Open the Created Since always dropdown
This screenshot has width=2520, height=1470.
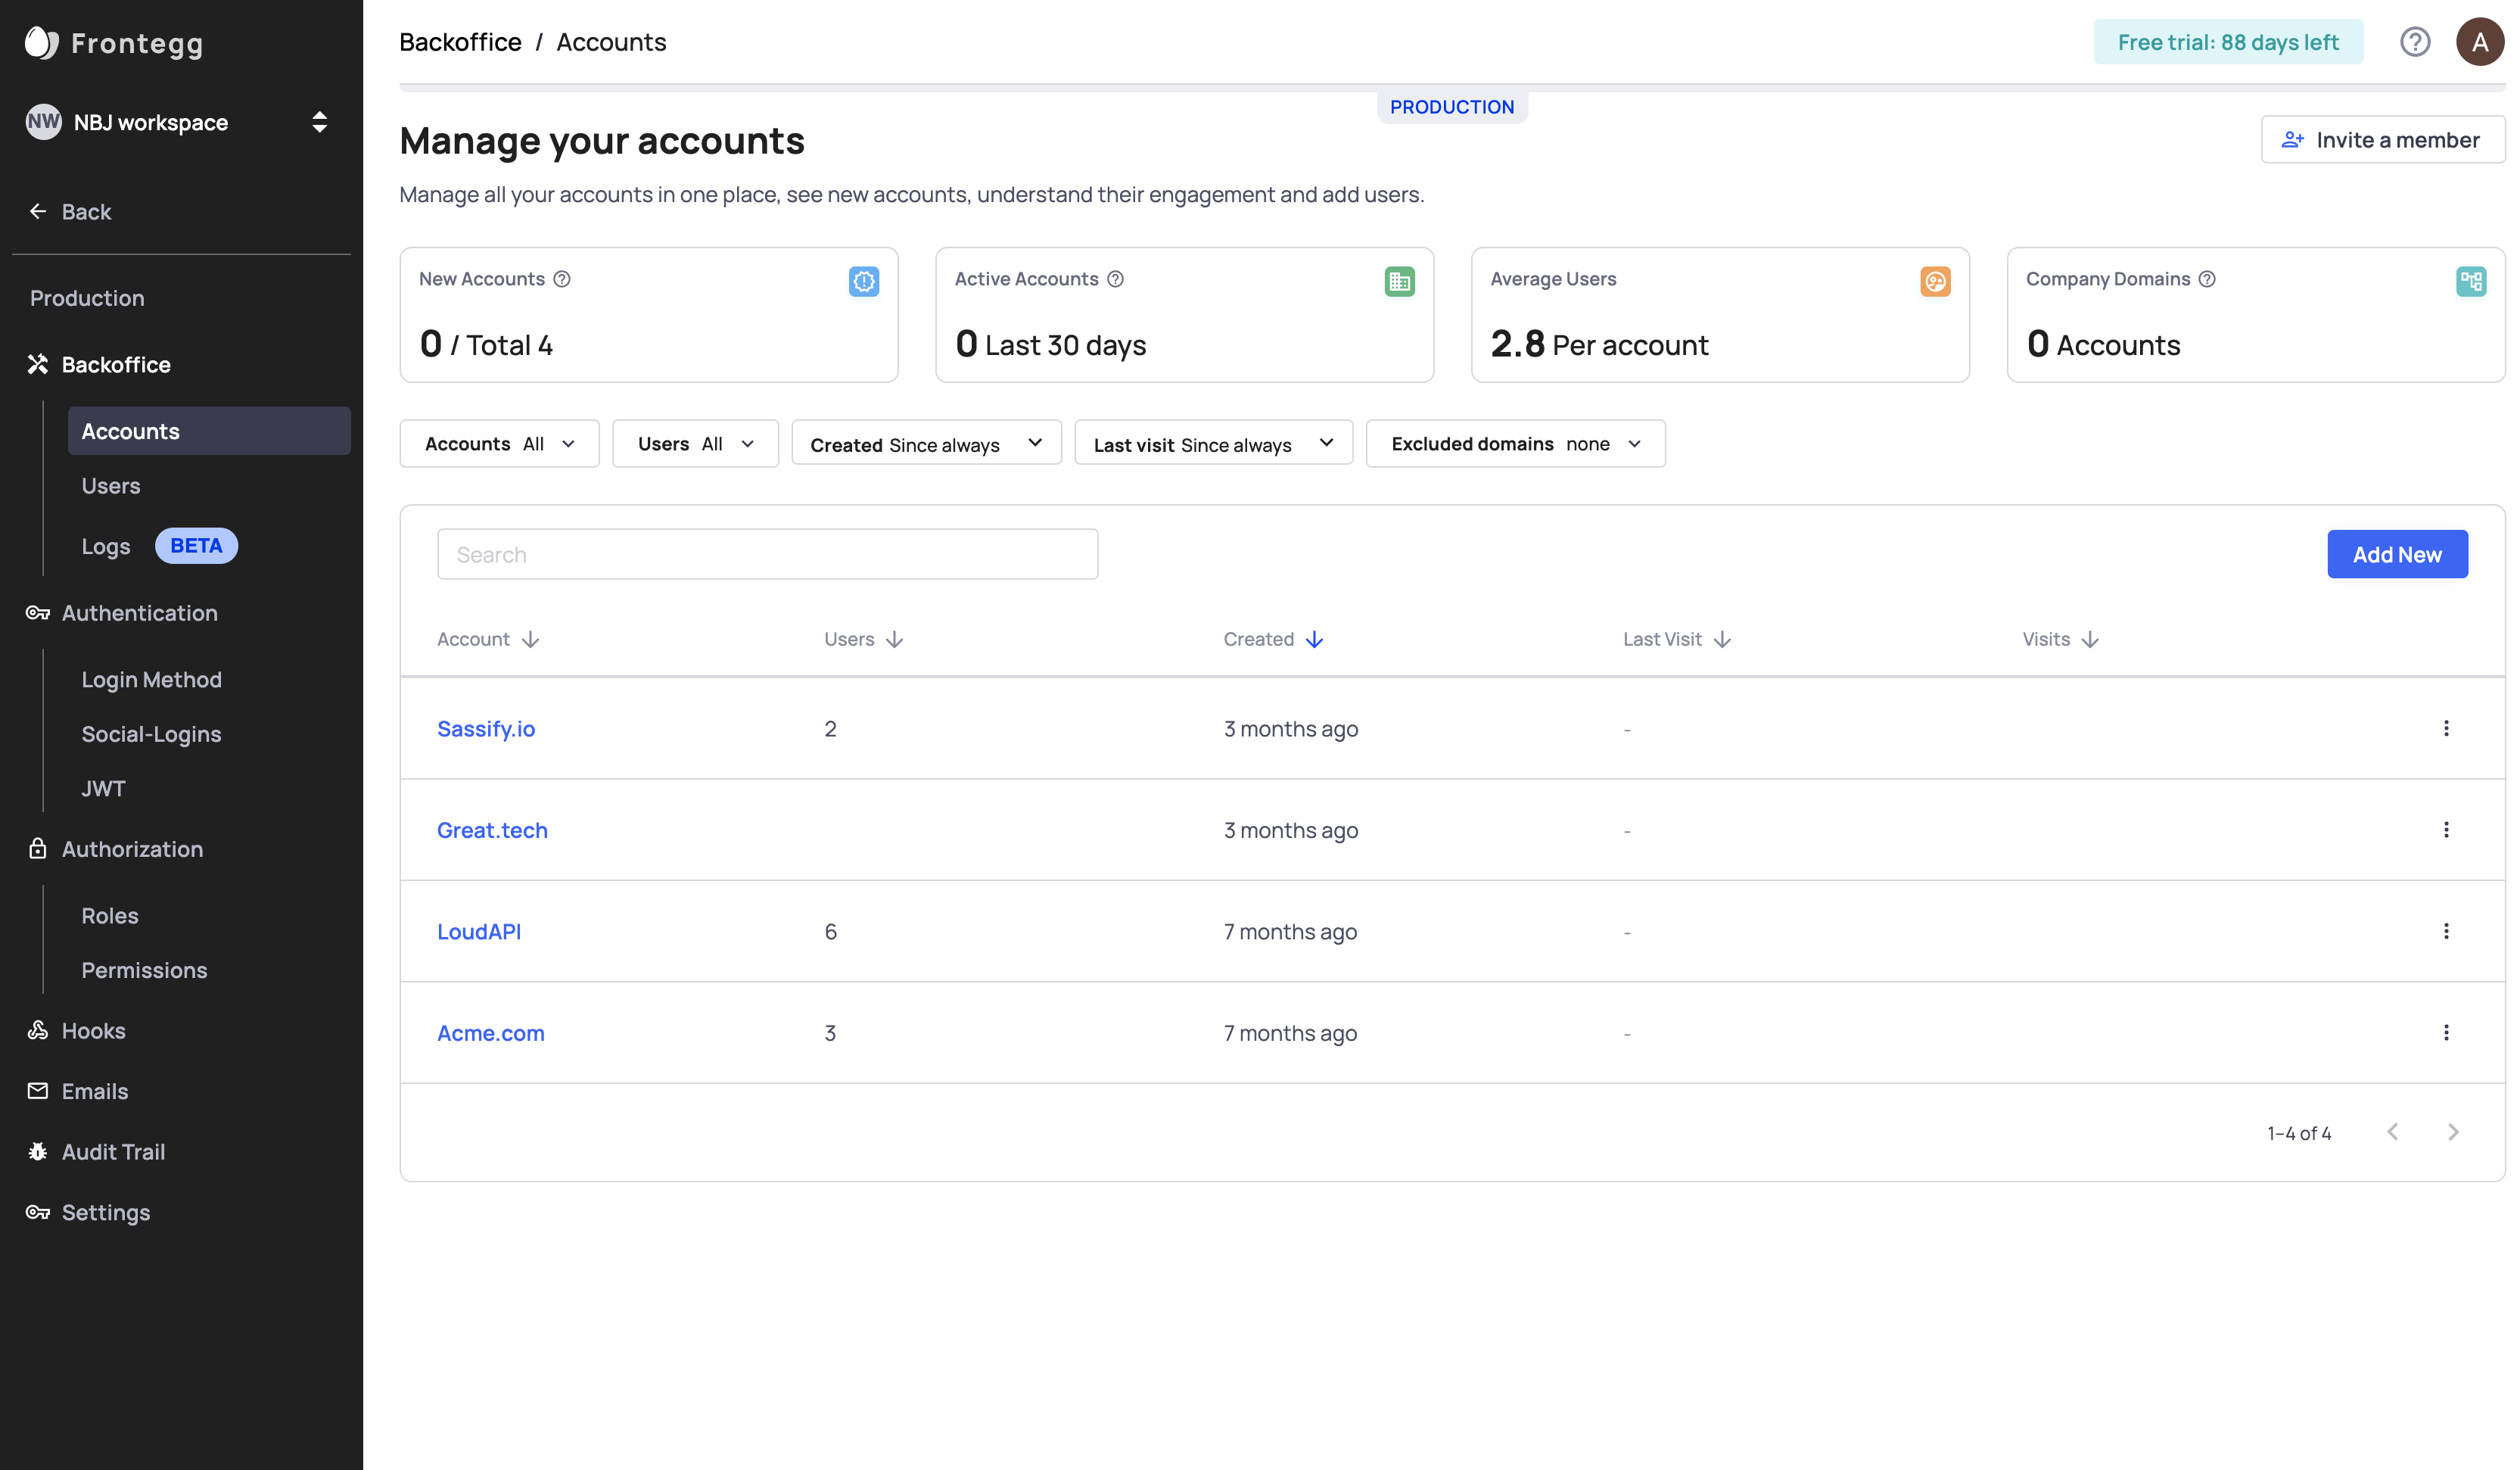point(926,443)
